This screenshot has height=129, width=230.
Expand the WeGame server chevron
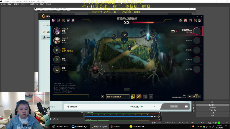click(155, 107)
